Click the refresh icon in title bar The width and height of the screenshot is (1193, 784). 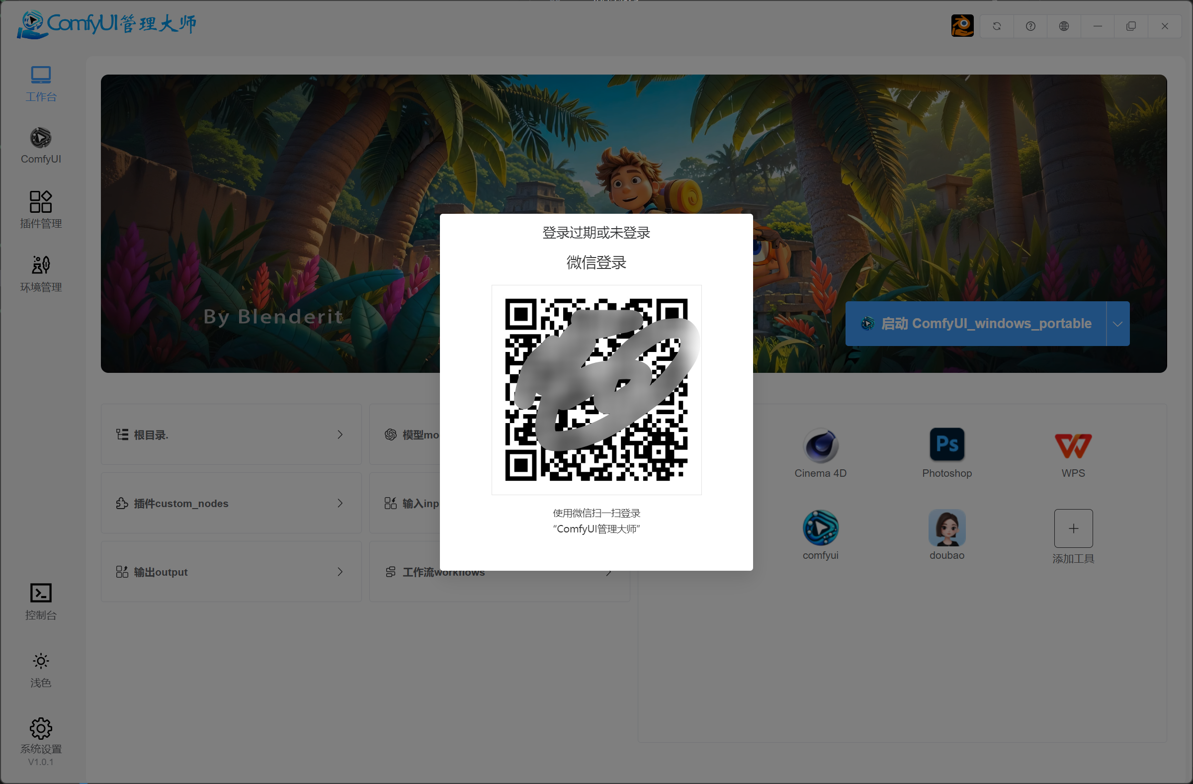point(997,25)
